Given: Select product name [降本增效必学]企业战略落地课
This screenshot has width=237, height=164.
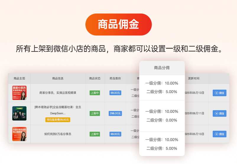Looking at the screenshot, I should pos(58,110).
